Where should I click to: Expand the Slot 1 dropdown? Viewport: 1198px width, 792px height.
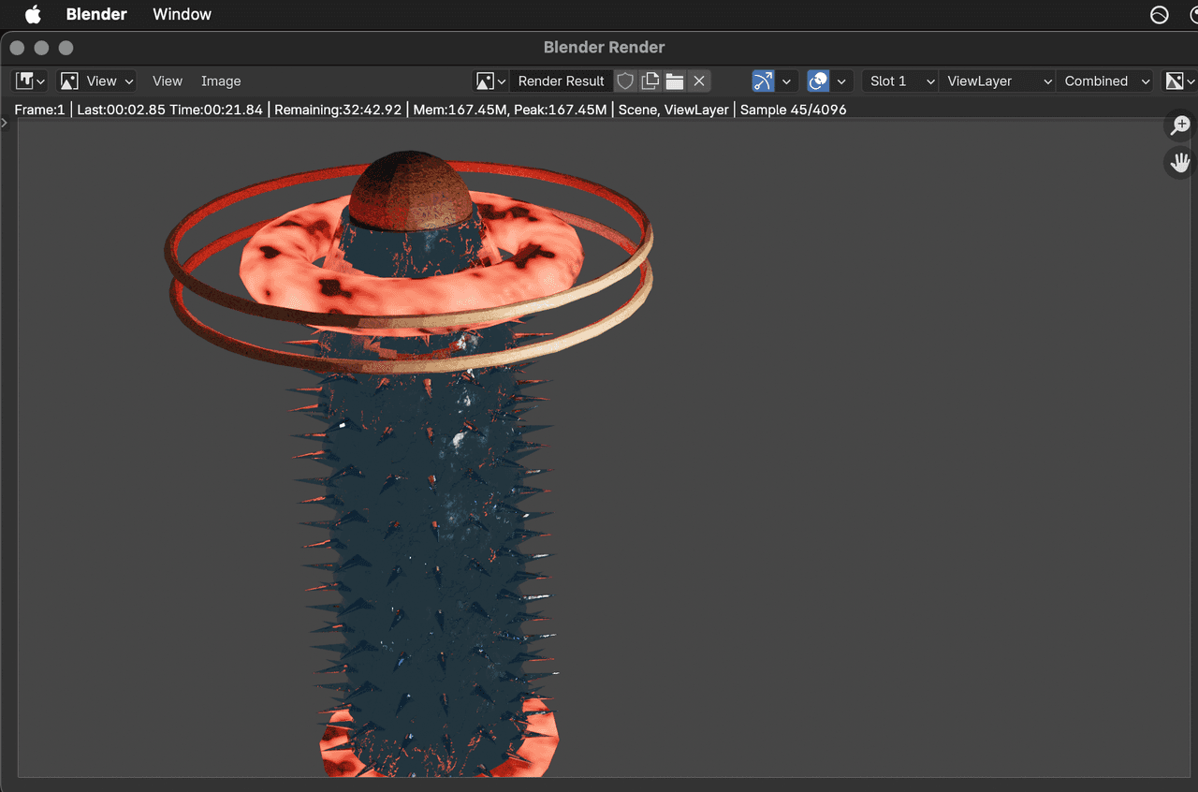(899, 81)
